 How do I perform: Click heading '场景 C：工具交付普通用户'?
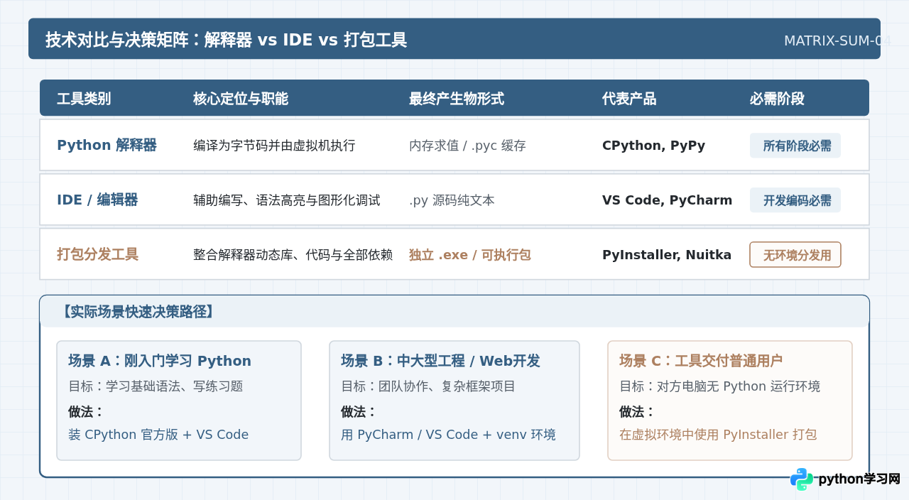point(701,361)
